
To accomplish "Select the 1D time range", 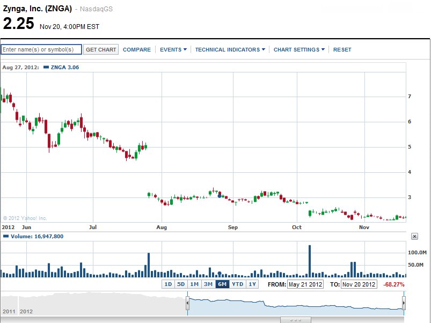I will (168, 284).
